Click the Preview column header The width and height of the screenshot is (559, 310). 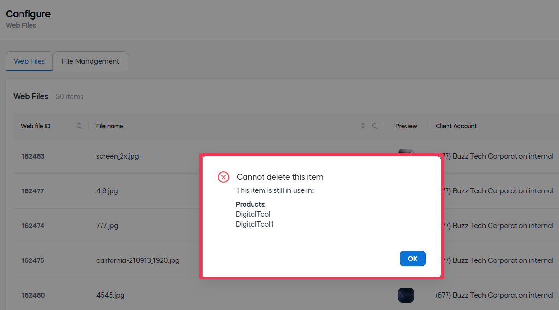tap(406, 126)
